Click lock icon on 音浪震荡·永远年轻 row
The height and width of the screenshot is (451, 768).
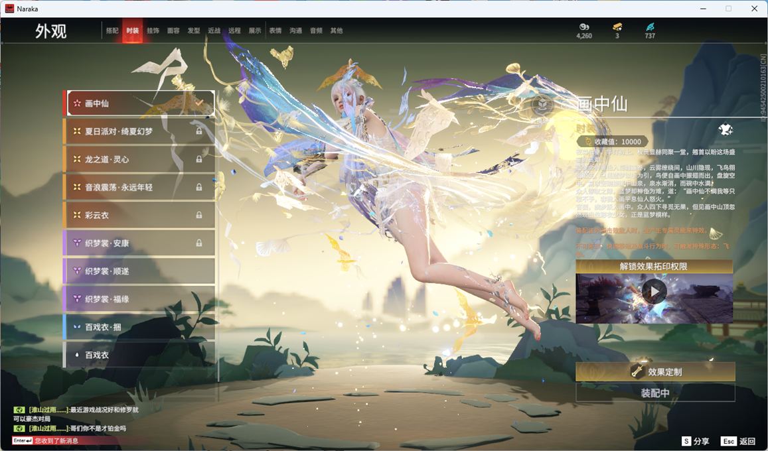click(199, 187)
